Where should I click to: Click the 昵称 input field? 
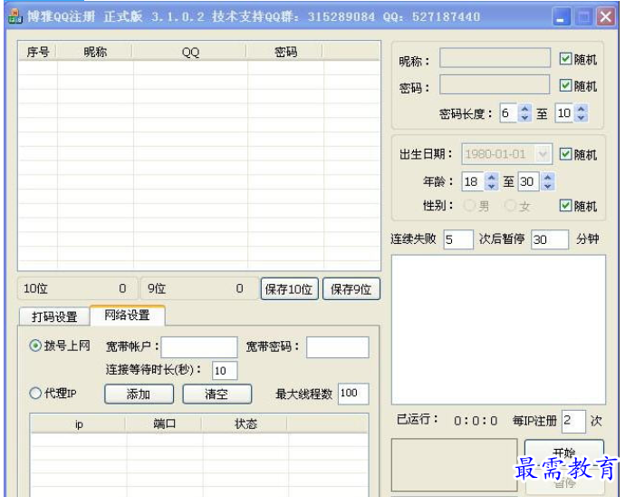point(495,58)
